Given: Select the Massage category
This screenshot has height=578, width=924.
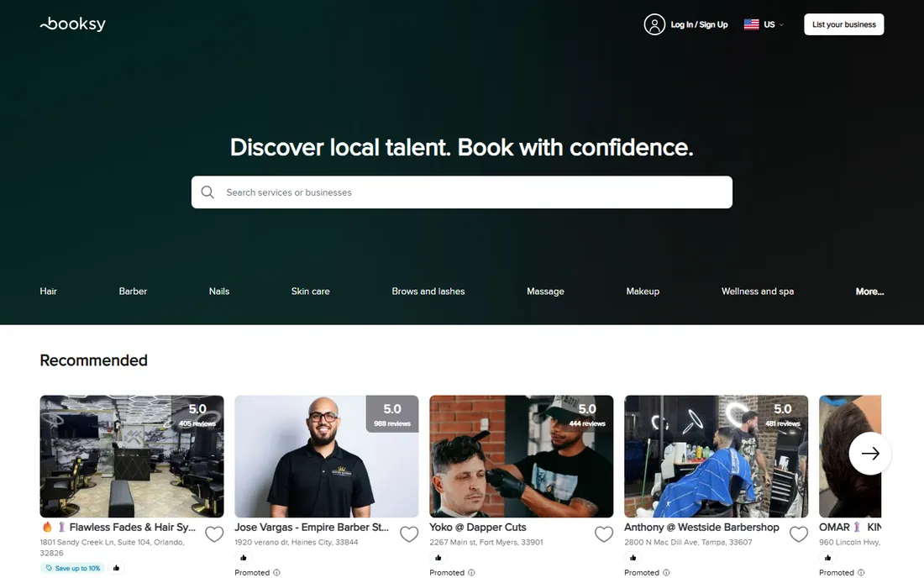Looking at the screenshot, I should coord(545,291).
